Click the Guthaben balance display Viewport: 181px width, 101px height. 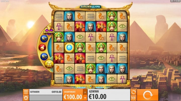tap(46, 92)
